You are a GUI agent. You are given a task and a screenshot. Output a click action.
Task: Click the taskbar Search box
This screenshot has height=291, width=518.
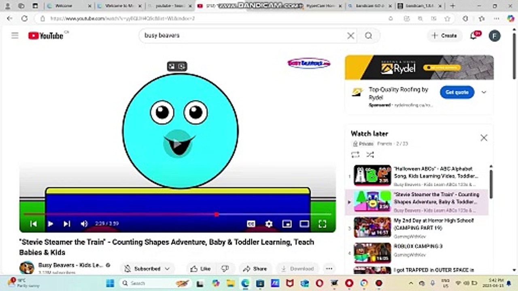pos(156,283)
